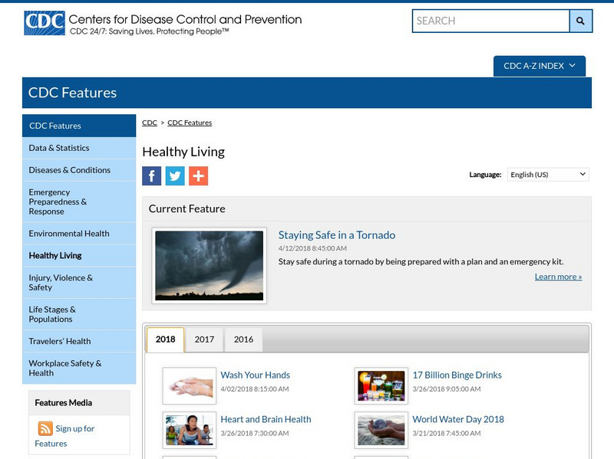Select the 2018 tab
The width and height of the screenshot is (614, 459).
pyautogui.click(x=165, y=339)
